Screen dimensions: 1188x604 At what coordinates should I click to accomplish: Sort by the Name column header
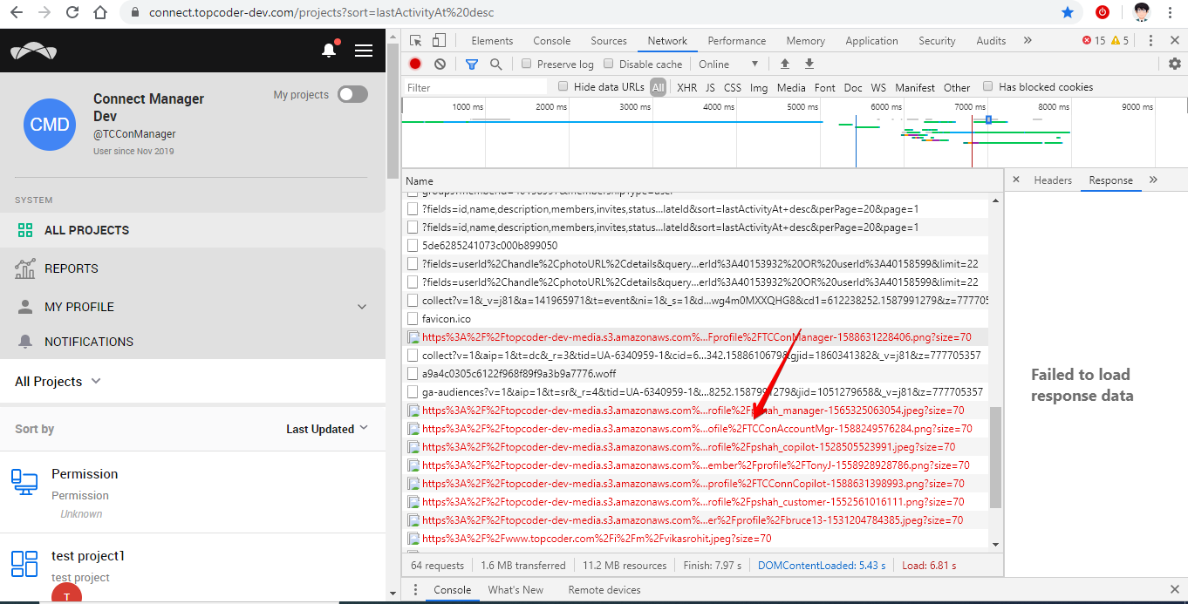(x=702, y=181)
